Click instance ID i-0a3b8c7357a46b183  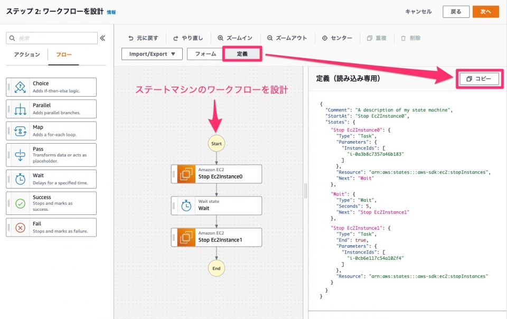click(375, 154)
